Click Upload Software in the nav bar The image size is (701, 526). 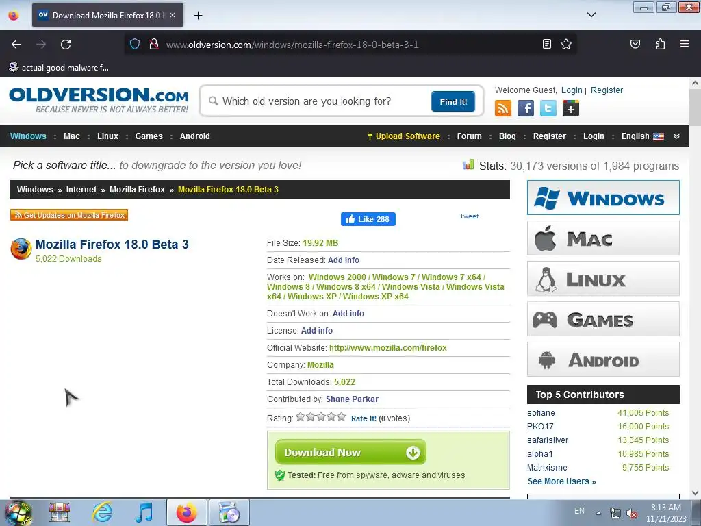click(403, 136)
